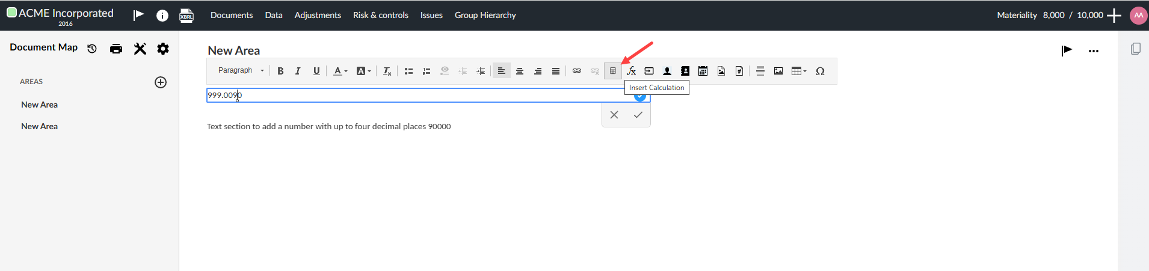Open the tools wrench icon
The image size is (1149, 271).
click(140, 49)
